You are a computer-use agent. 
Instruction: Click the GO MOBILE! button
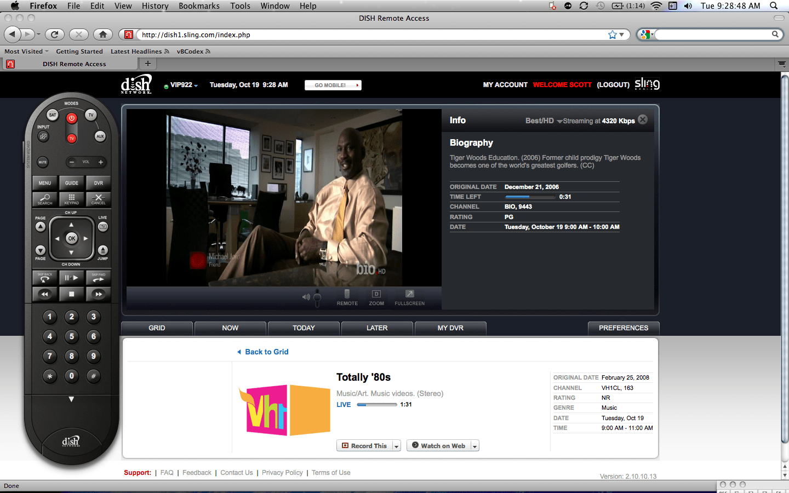point(333,85)
